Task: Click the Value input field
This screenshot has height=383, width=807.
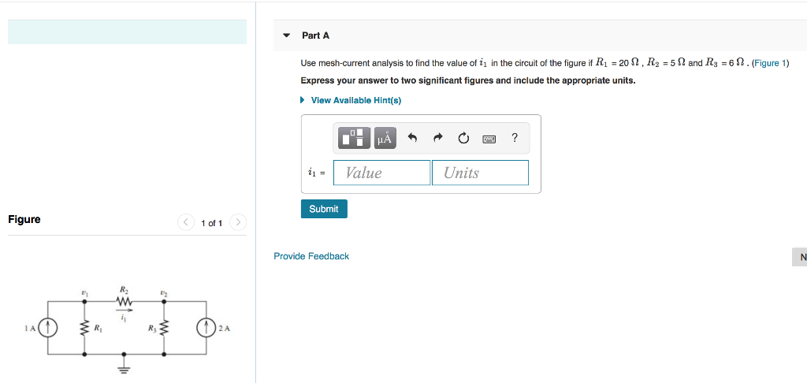Action: (382, 173)
